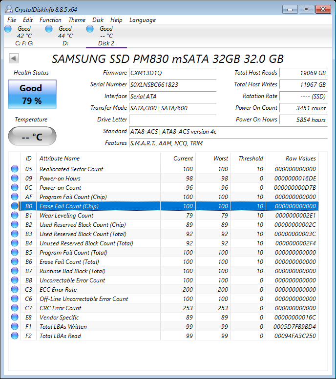336x379 pixels.
Task: Click status orb of Runtime Bad Block row
Action: [15, 271]
